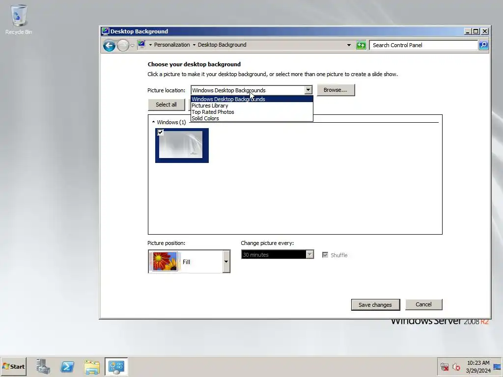Refresh the page with green arrows icon
Screen dimensions: 503x377
coord(361,45)
